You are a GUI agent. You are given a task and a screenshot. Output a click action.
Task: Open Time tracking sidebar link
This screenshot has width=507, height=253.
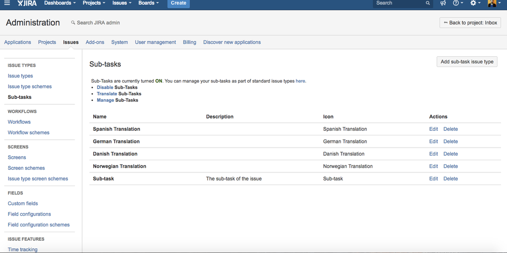(x=23, y=249)
